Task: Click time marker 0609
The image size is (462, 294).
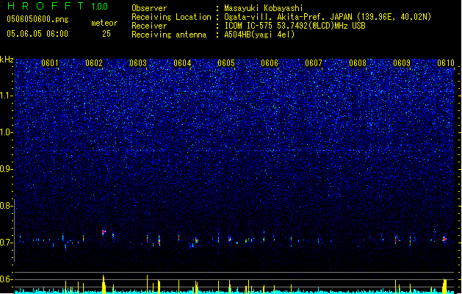Action: point(402,63)
